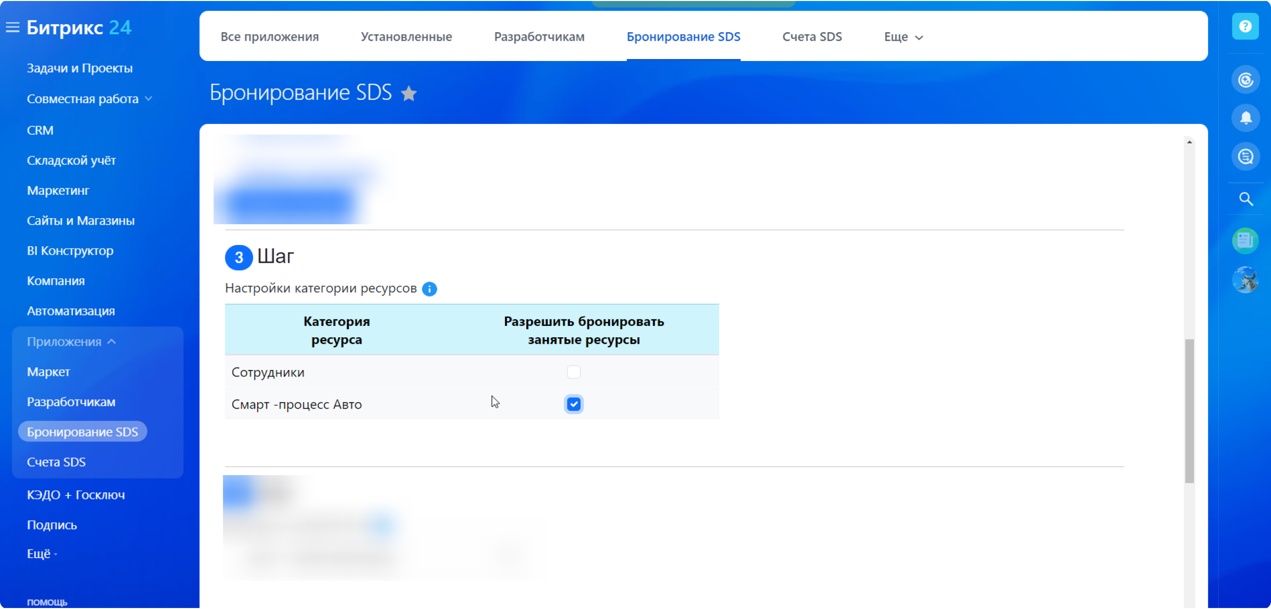Image resolution: width=1271 pixels, height=609 pixels.
Task: Open CRM in the sidebar
Action: coord(40,130)
